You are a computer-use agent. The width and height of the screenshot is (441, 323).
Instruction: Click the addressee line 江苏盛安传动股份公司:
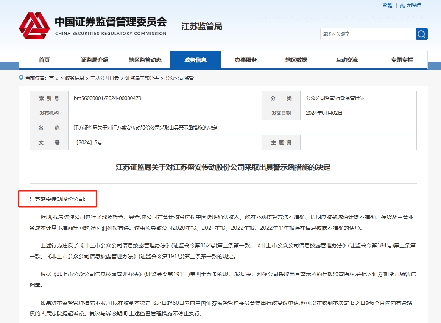point(58,199)
